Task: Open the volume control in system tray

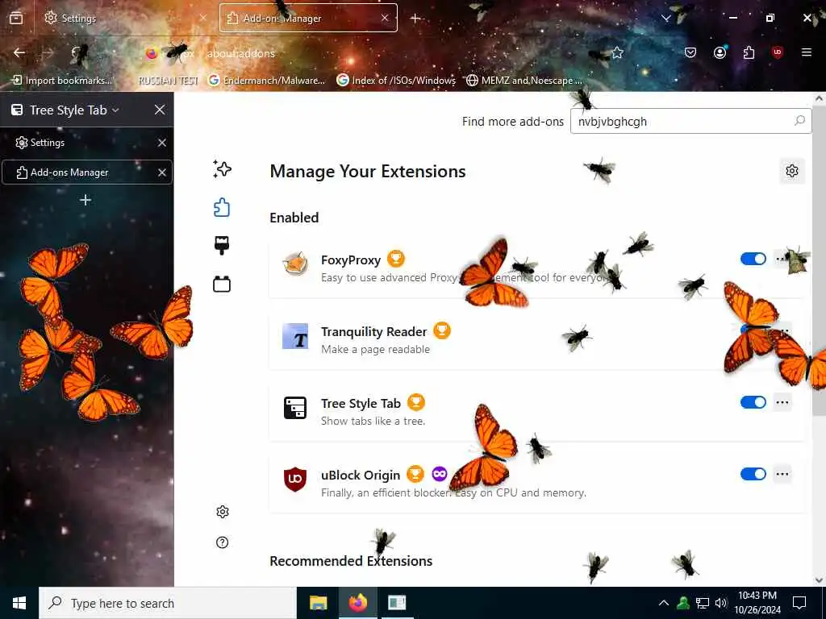Action: (720, 603)
